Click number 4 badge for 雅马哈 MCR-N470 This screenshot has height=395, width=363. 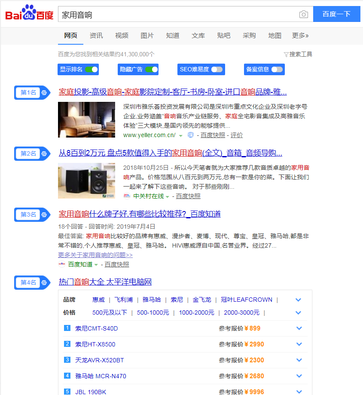pyautogui.click(x=67, y=376)
